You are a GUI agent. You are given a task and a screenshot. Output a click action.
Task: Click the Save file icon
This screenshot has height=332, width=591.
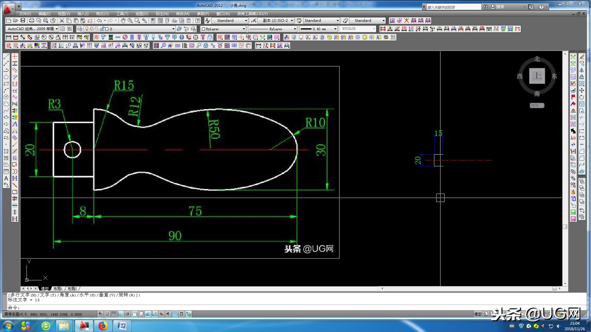[x=23, y=21]
